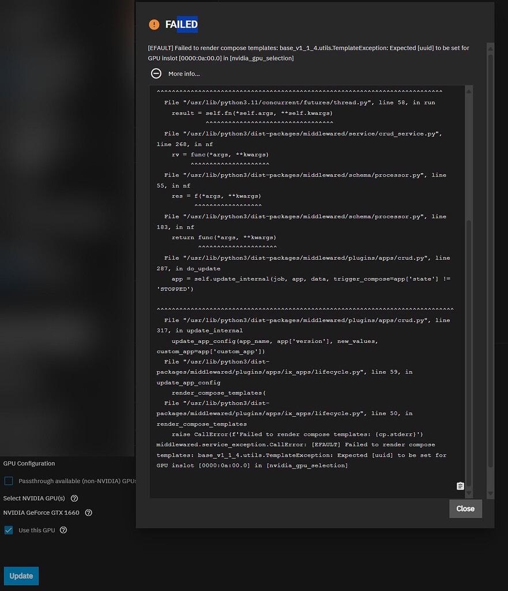The width and height of the screenshot is (508, 591).
Task: Open help icon for NVIDIA GeForce GTX 1660
Action: click(x=89, y=513)
